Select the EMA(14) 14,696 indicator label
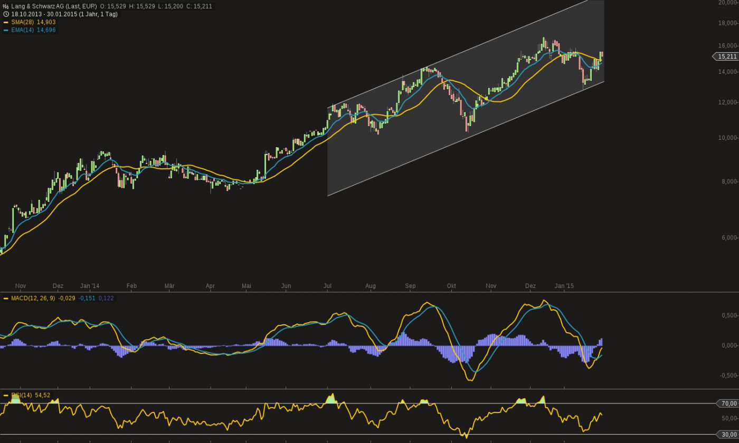The width and height of the screenshot is (739, 443). 33,30
